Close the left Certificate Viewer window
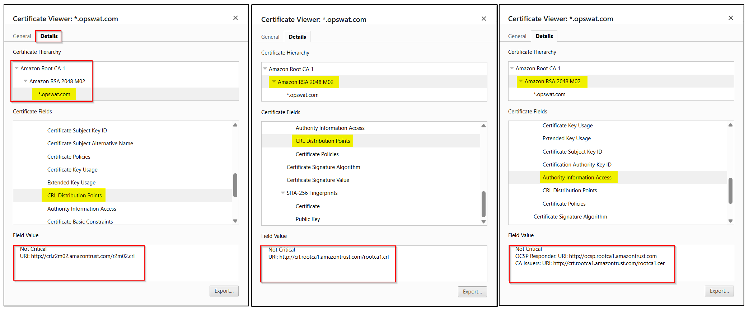 point(235,18)
